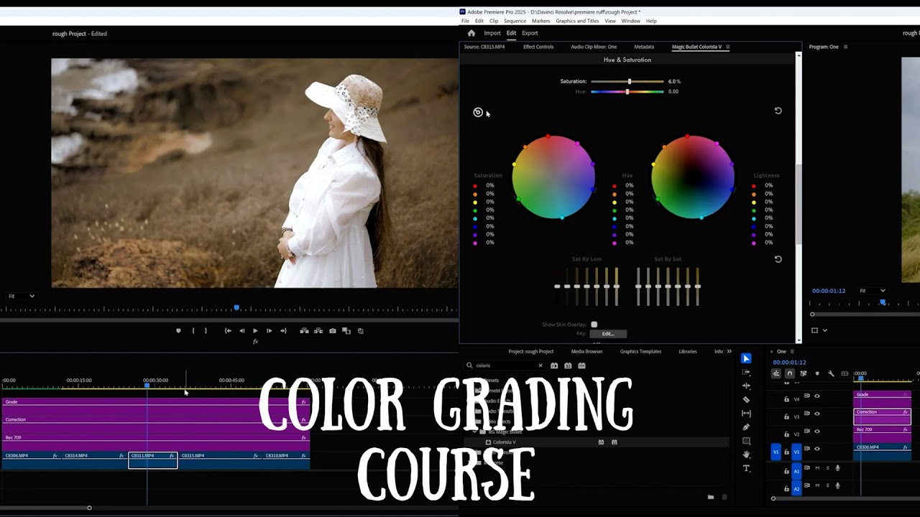Reset the Hue & Saturation wheels
The image size is (920, 517).
[x=778, y=111]
